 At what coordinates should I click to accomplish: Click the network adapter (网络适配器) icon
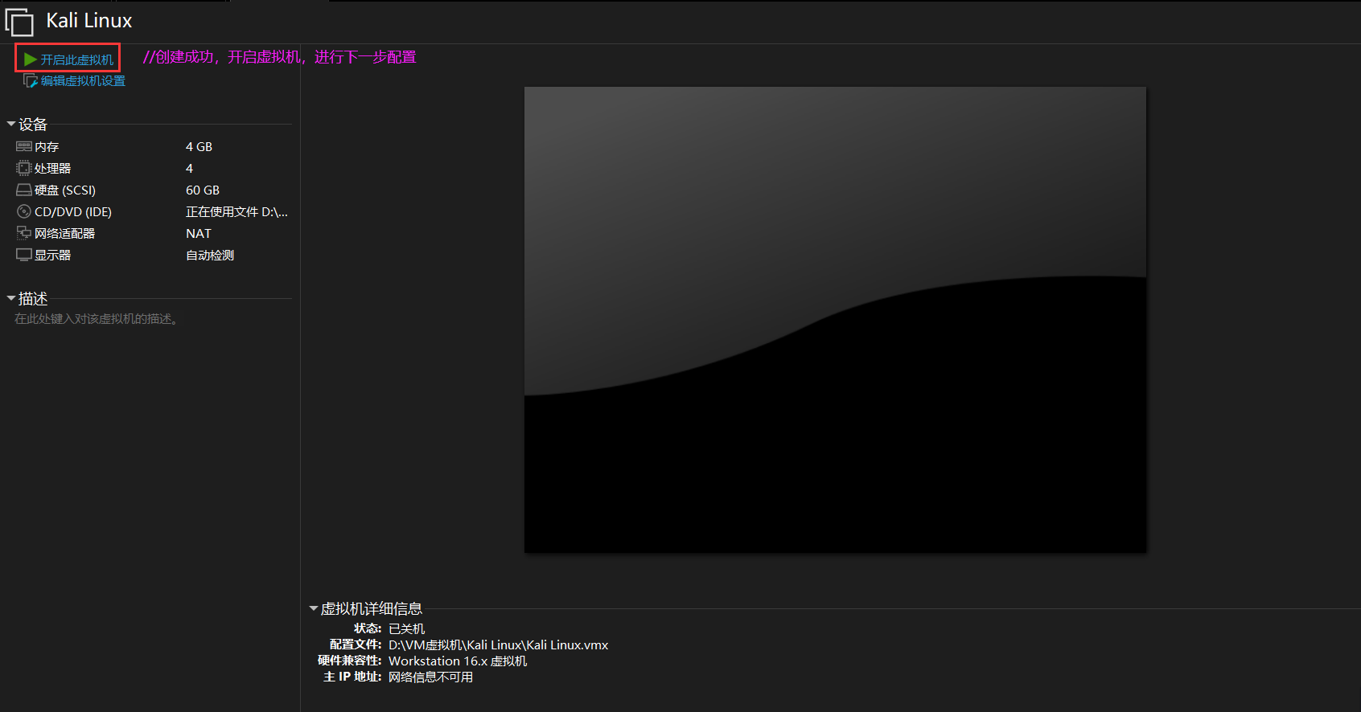(23, 233)
